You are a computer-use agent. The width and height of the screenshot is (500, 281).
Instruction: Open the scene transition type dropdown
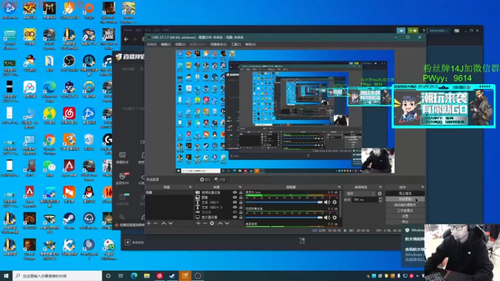click(x=361, y=194)
